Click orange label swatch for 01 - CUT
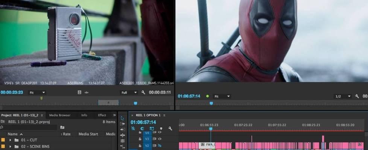The width and height of the screenshot is (368, 150). [3, 140]
